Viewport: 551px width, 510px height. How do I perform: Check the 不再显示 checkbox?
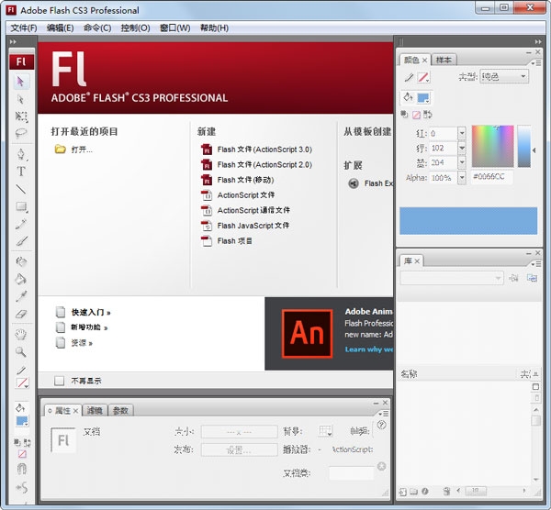60,381
